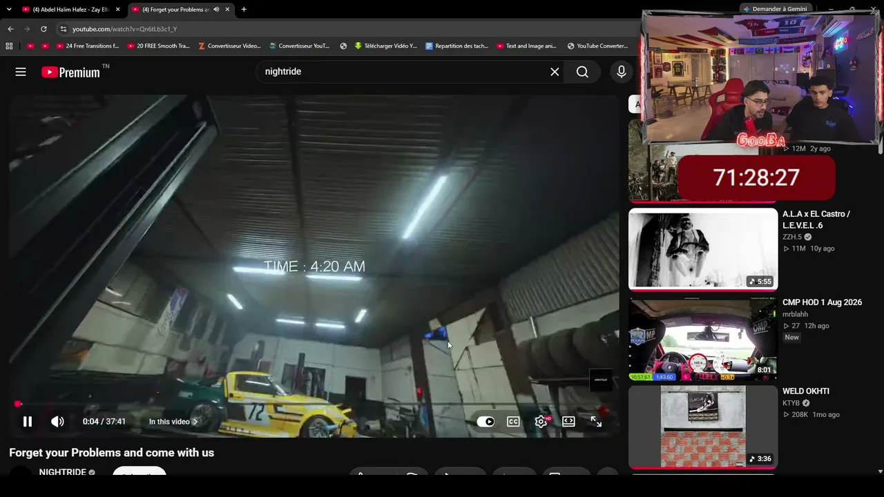
Task: Open the '20 FREE Smooth Tra...' bookmark
Action: pyautogui.click(x=159, y=46)
